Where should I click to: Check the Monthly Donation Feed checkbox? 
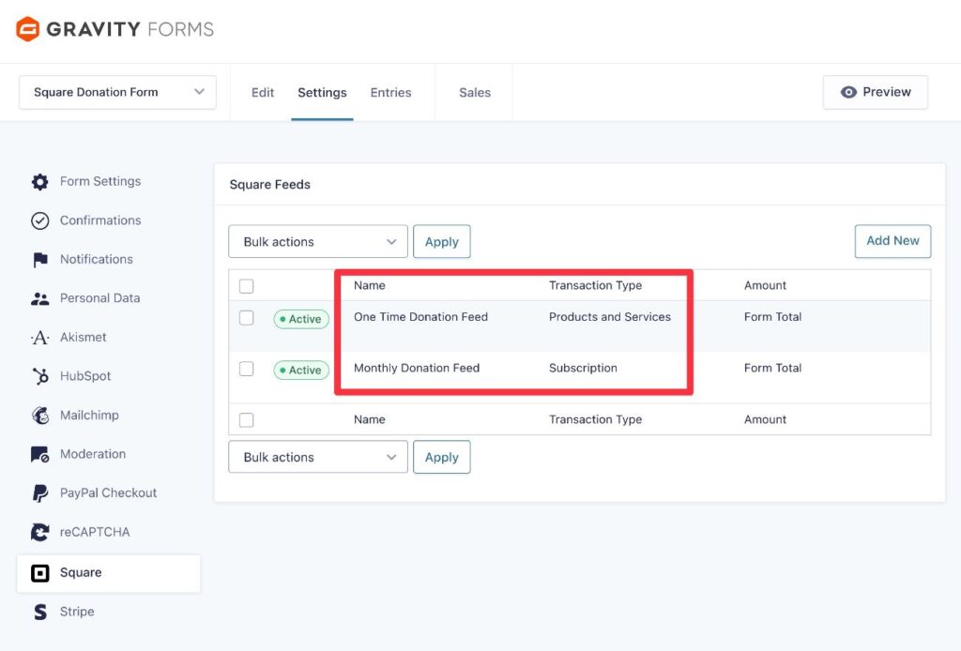click(247, 369)
